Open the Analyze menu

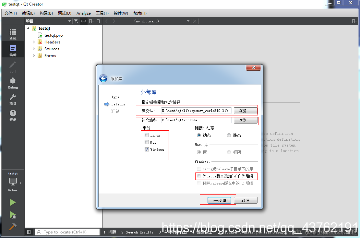(84, 13)
